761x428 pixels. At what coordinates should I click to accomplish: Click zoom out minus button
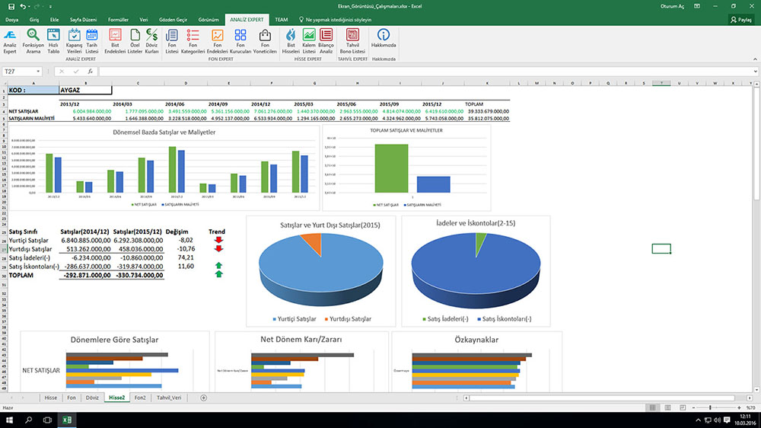tap(693, 407)
